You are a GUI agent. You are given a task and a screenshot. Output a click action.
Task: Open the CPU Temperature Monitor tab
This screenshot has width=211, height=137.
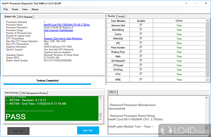(x=34, y=93)
